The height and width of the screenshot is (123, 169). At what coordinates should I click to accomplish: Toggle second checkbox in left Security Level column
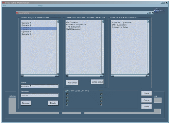[67, 97]
